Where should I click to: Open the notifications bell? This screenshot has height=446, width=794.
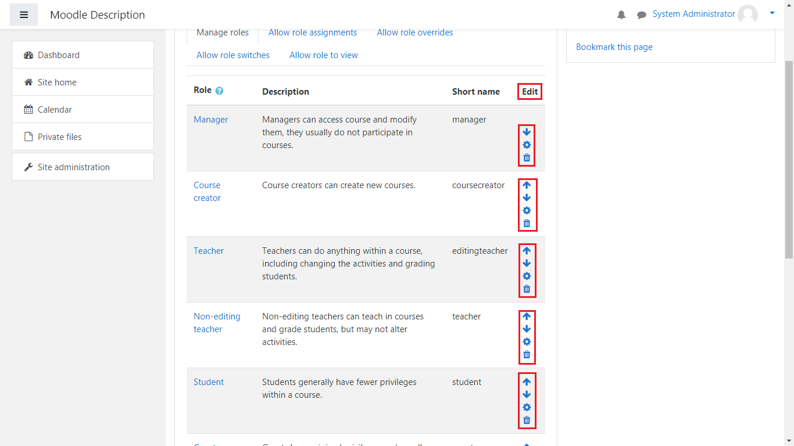coord(621,15)
